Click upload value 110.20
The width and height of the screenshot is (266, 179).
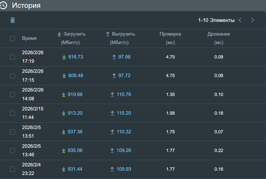click(124, 113)
